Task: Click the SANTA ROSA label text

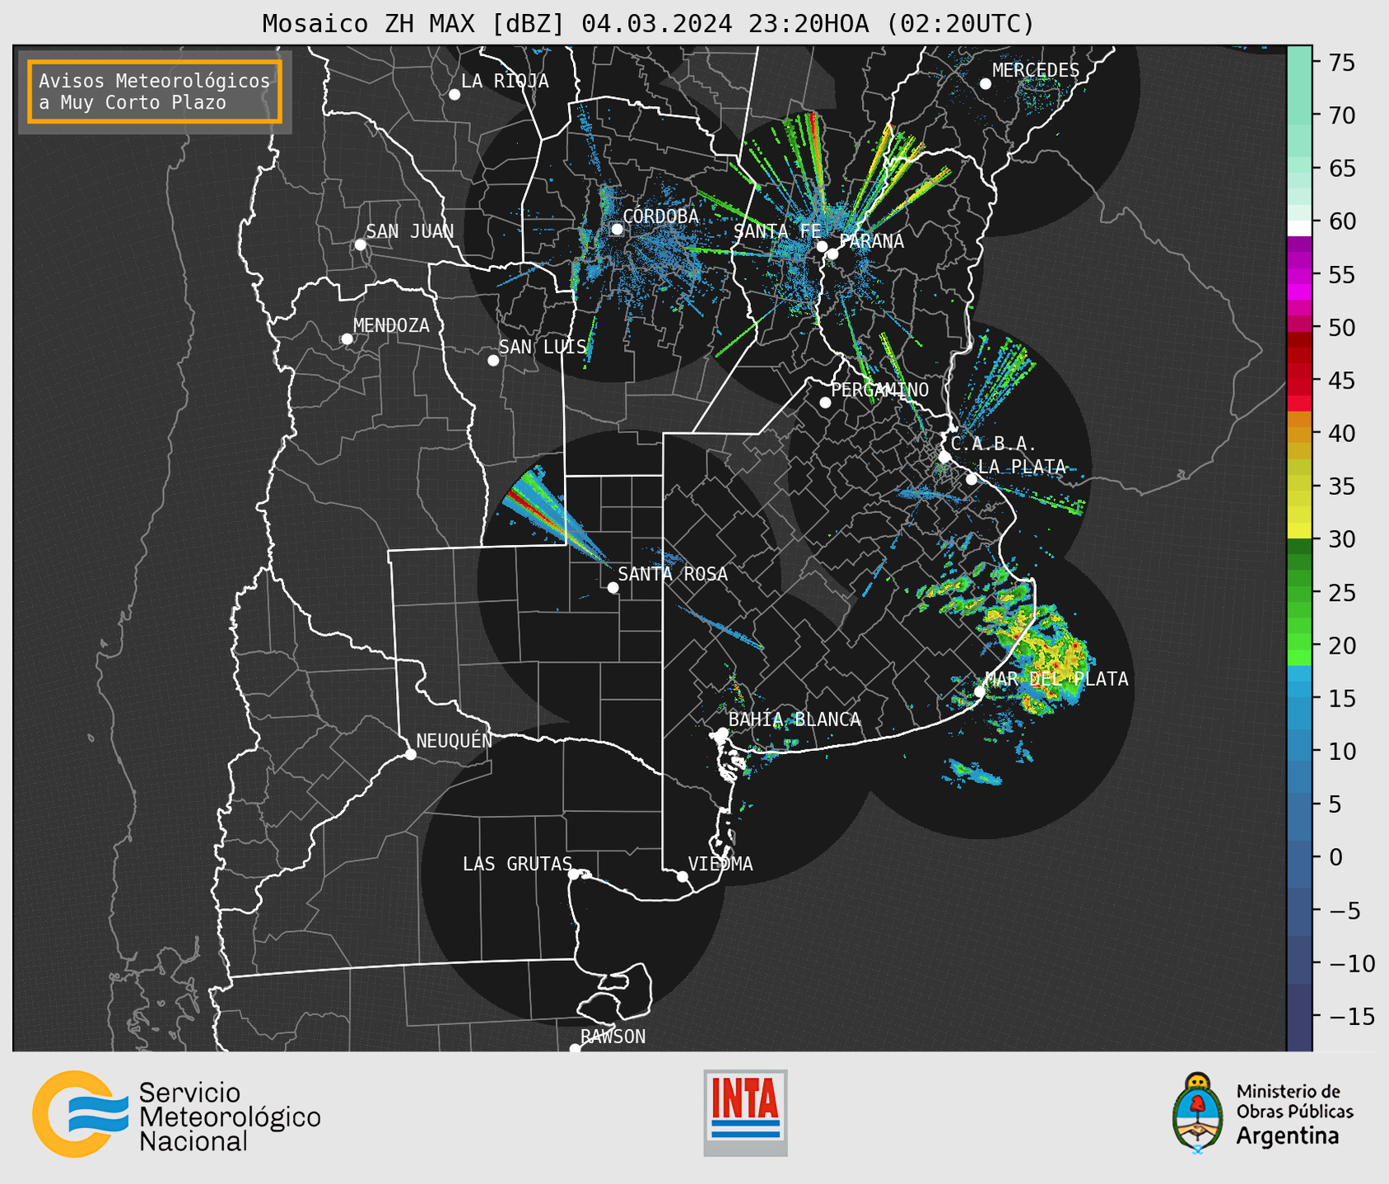Action: (x=673, y=574)
